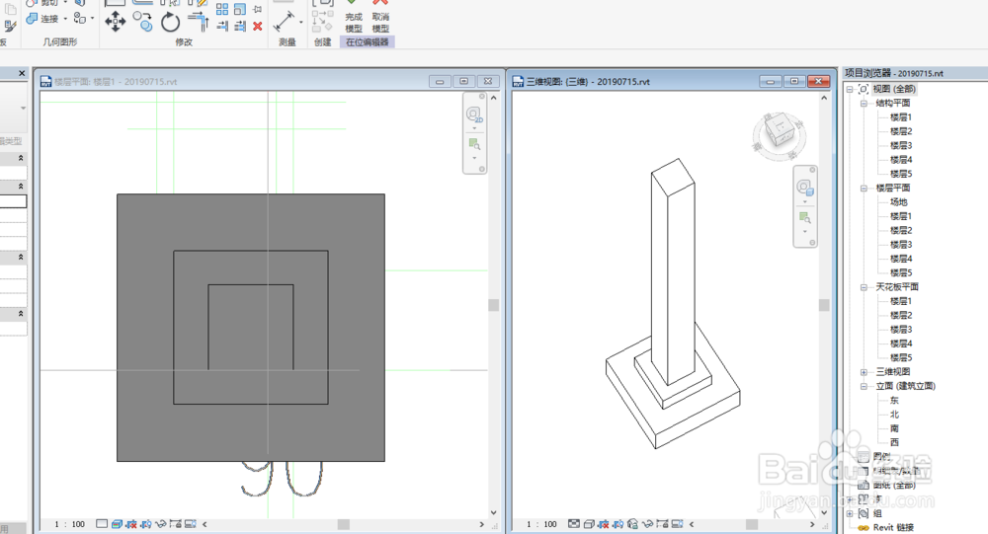This screenshot has height=534, width=988.
Task: Click the visual style icon in floor plan status bar
Action: click(x=117, y=524)
